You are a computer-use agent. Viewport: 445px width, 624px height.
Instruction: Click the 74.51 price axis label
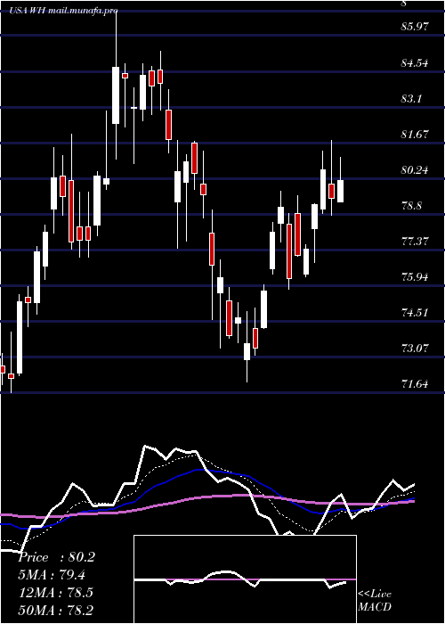coord(416,312)
